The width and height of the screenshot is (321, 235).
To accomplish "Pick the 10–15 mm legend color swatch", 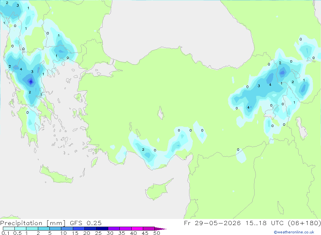I will click(67, 229).
